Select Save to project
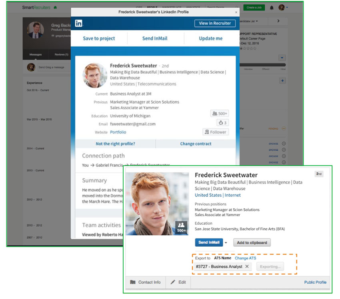Image resolution: width=340 pixels, height=299 pixels. point(99,38)
